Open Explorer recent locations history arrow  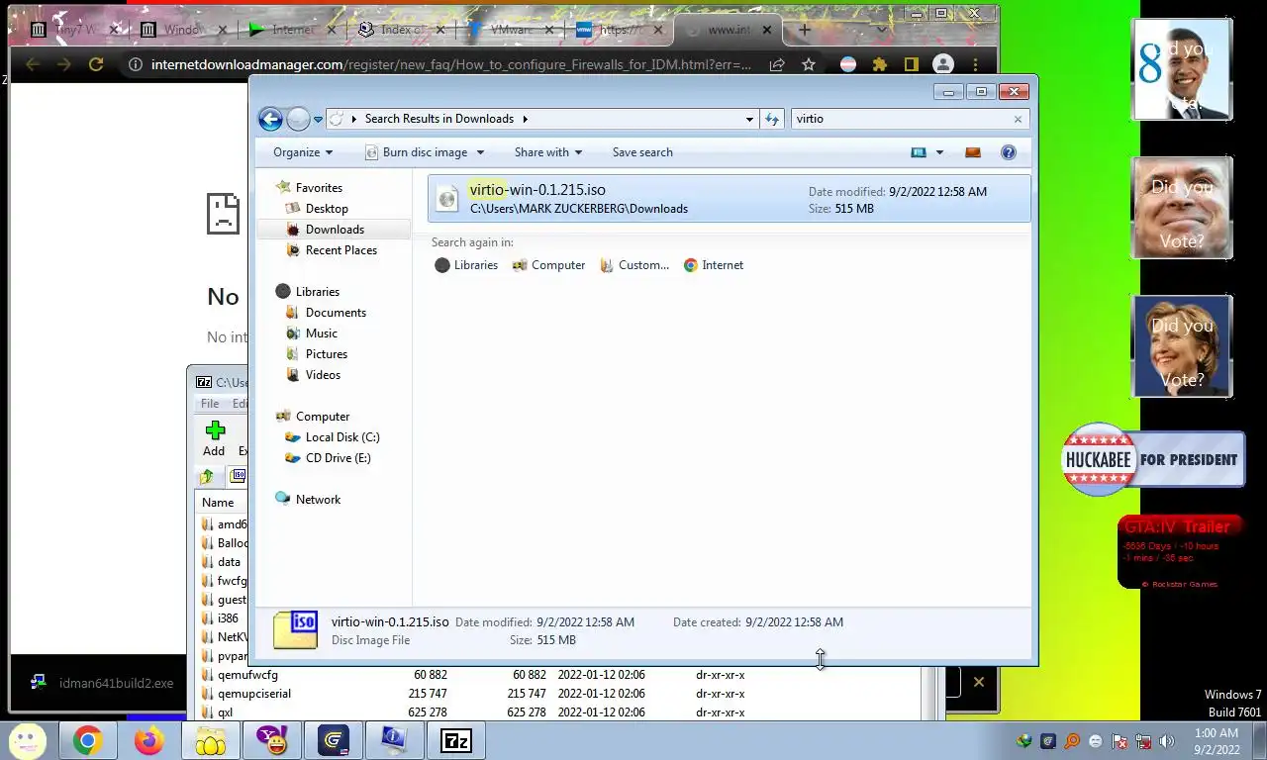click(318, 119)
